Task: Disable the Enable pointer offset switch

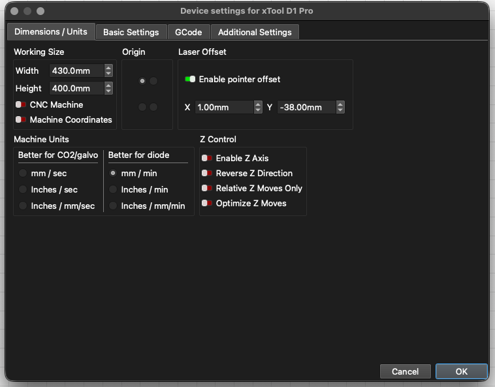Action: pos(190,79)
